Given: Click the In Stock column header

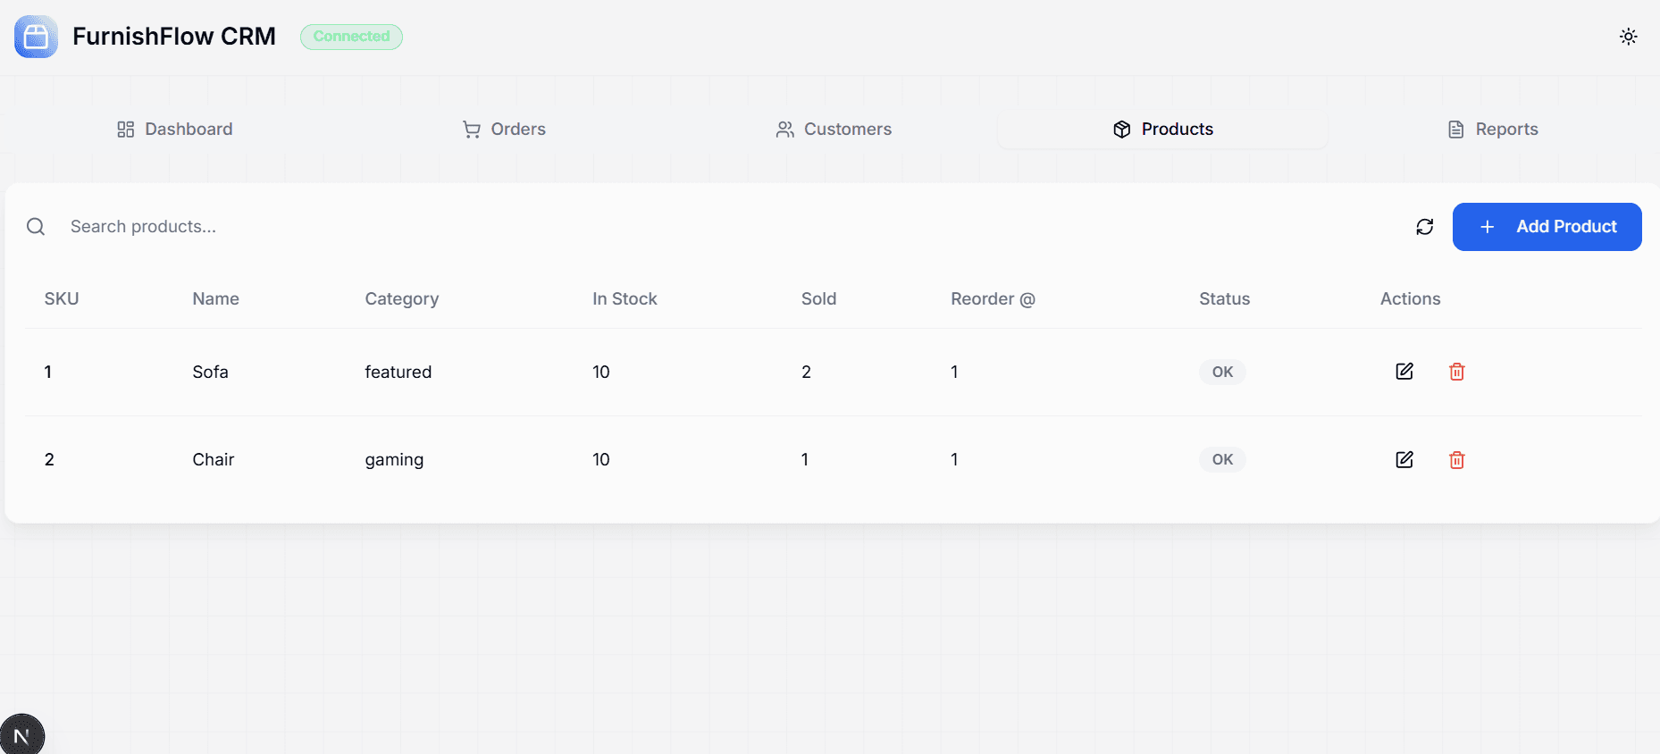Looking at the screenshot, I should tap(625, 299).
